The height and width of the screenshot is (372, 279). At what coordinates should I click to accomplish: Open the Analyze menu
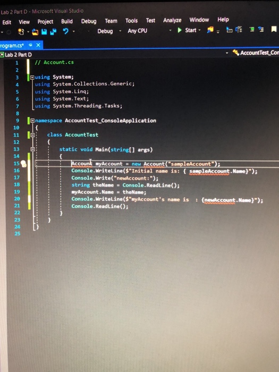pyautogui.click(x=172, y=20)
